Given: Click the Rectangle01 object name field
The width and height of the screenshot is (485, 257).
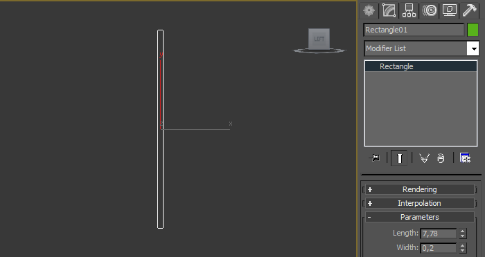Looking at the screenshot, I should pos(414,30).
